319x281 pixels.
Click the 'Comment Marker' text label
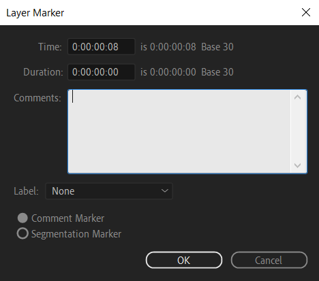click(67, 218)
